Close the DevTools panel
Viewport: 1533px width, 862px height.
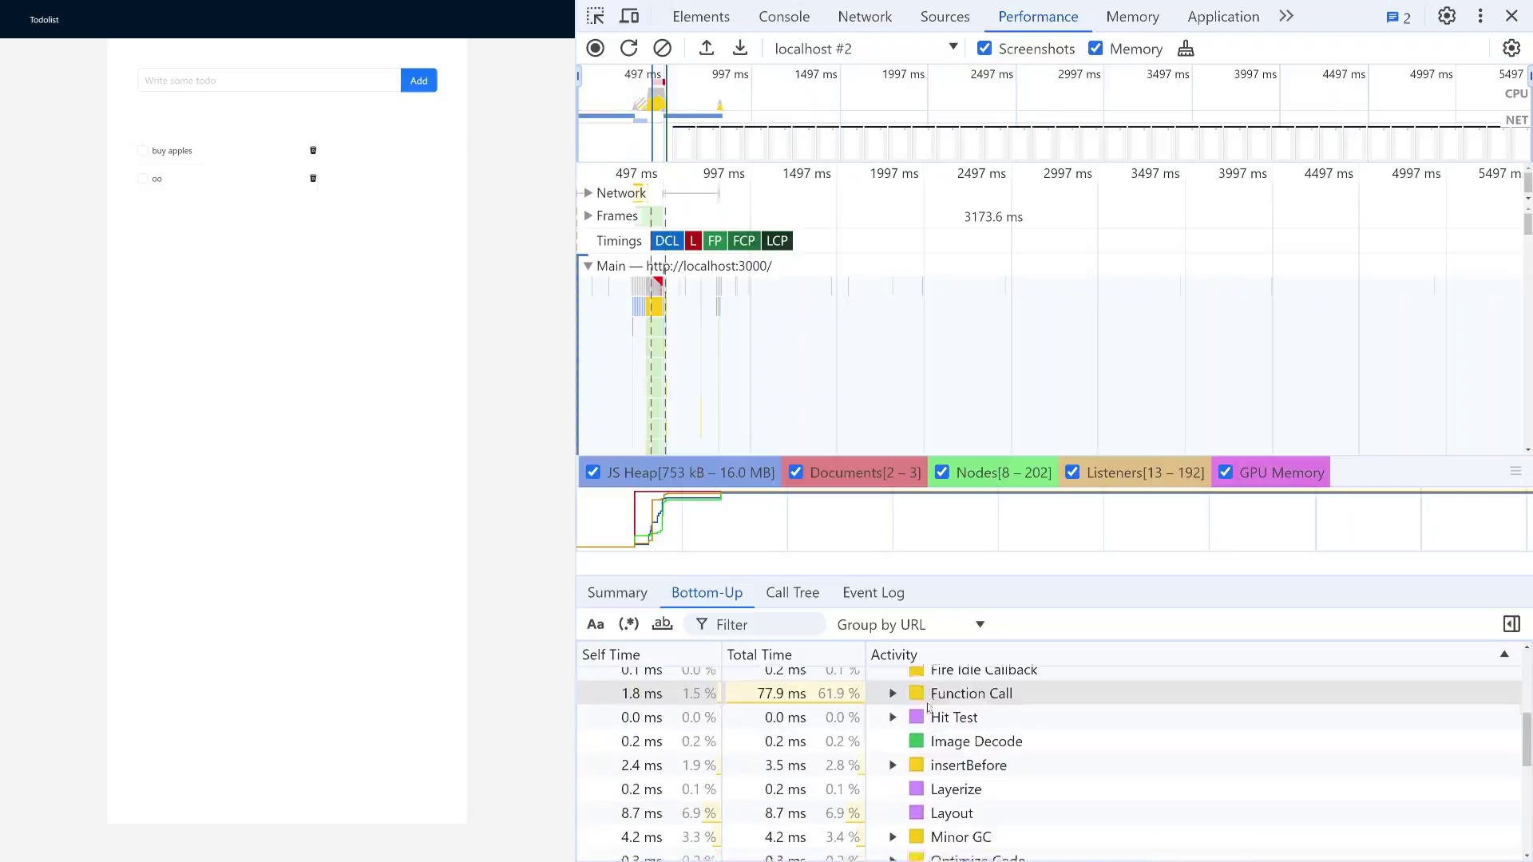(1511, 16)
